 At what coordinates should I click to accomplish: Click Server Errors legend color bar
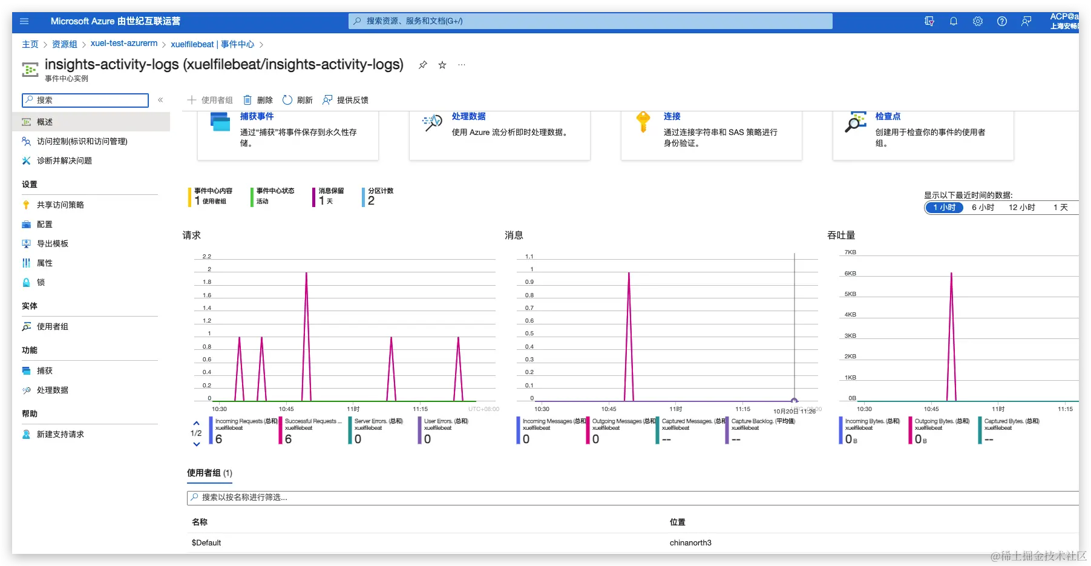coord(350,430)
